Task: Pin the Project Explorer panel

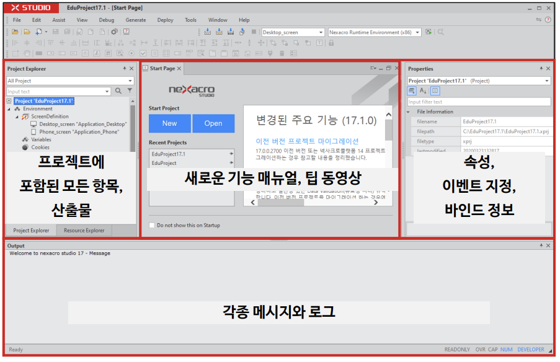Action: pos(124,69)
